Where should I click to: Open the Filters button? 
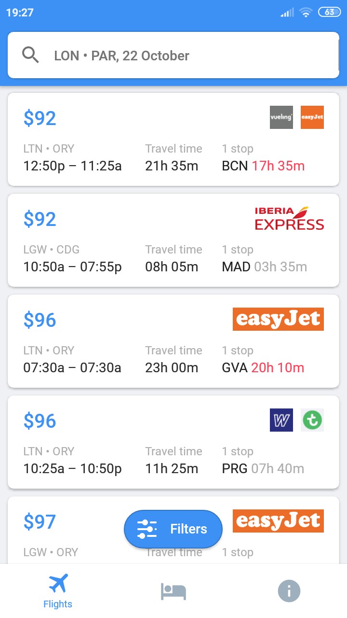click(173, 529)
